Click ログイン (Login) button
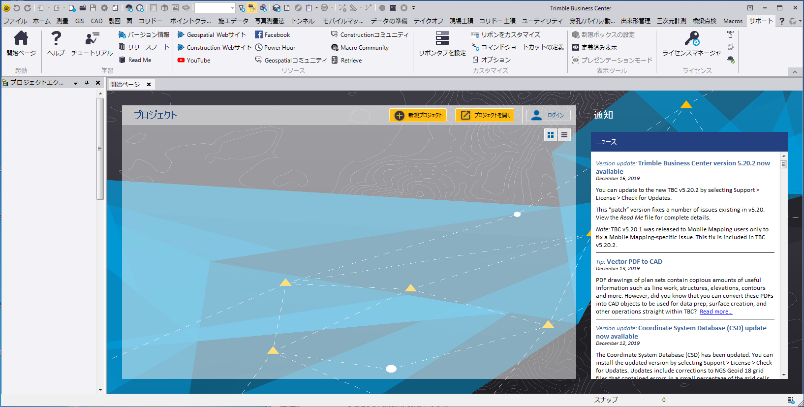The height and width of the screenshot is (407, 804). (548, 115)
